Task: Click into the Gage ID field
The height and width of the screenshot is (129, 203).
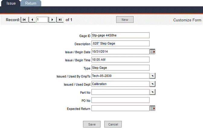Action: coord(120,35)
